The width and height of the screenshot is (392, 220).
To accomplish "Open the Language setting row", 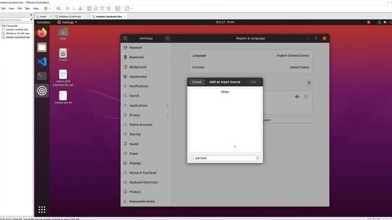I will 251,56.
